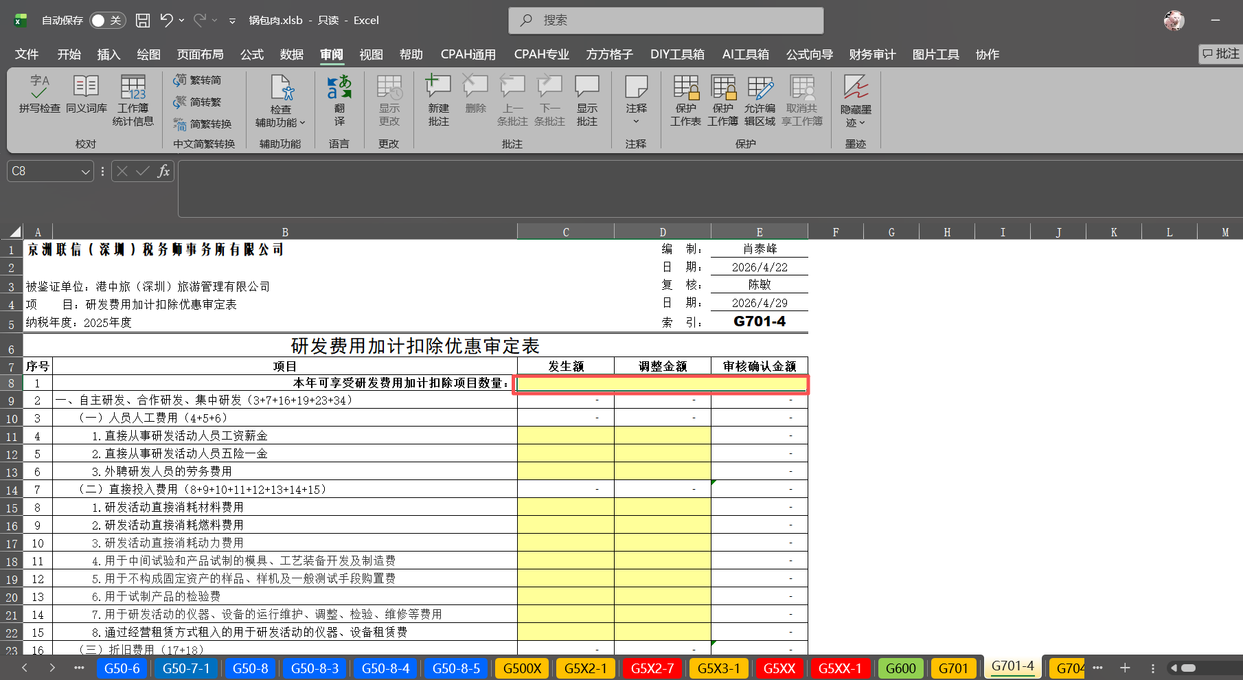
Task: Open the G50-6 sheet tab
Action: click(x=122, y=668)
